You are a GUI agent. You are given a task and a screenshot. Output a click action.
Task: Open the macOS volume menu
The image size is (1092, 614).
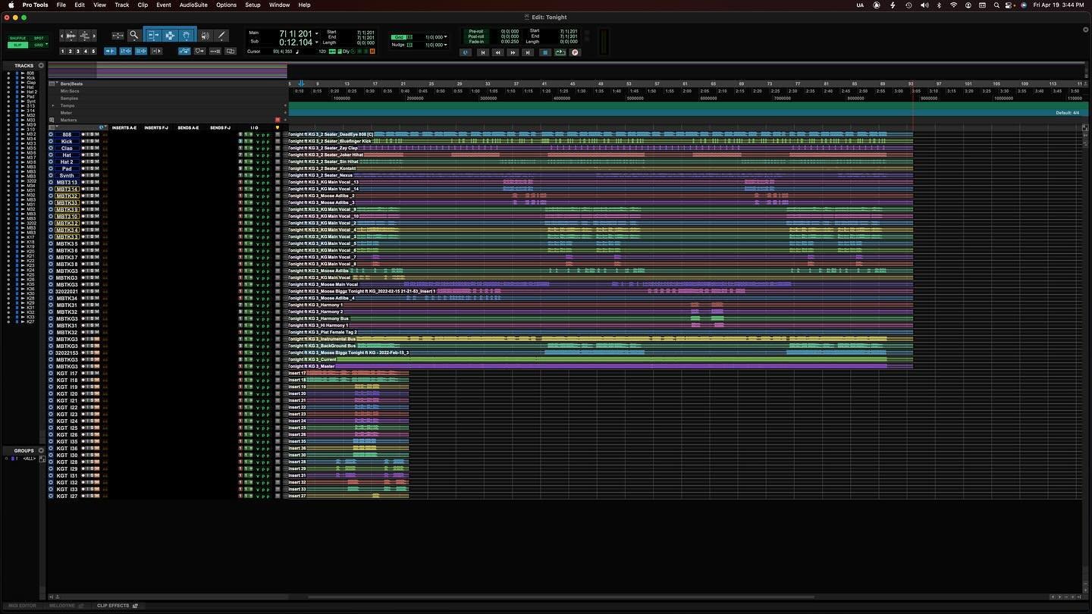click(x=924, y=5)
